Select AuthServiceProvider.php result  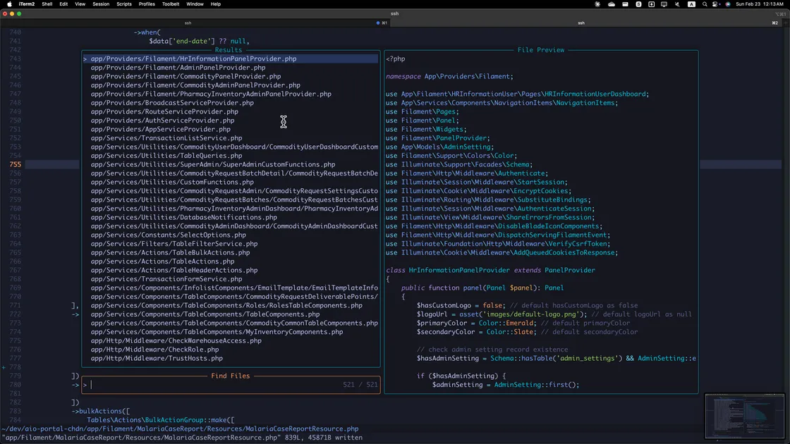coord(162,121)
